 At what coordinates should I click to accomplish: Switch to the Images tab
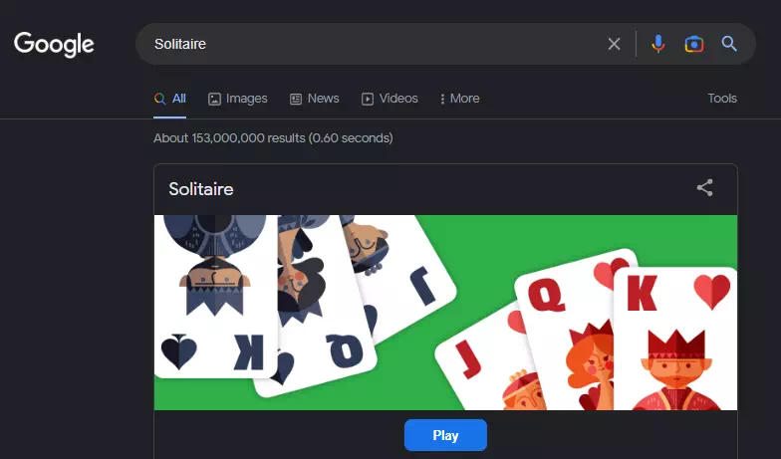pyautogui.click(x=237, y=99)
